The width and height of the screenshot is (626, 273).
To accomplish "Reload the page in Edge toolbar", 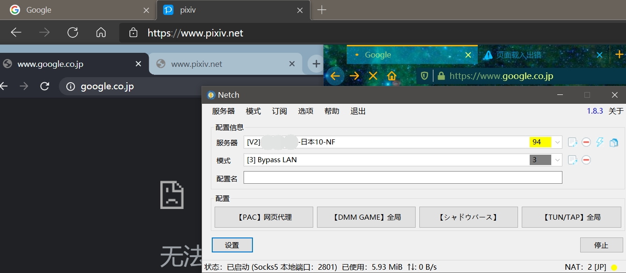I will pyautogui.click(x=72, y=33).
